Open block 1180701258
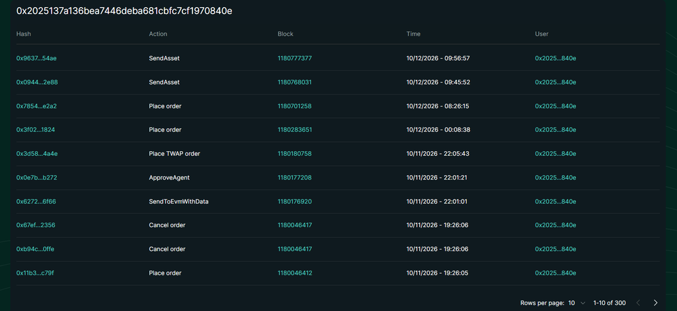The width and height of the screenshot is (677, 311). pyautogui.click(x=294, y=106)
